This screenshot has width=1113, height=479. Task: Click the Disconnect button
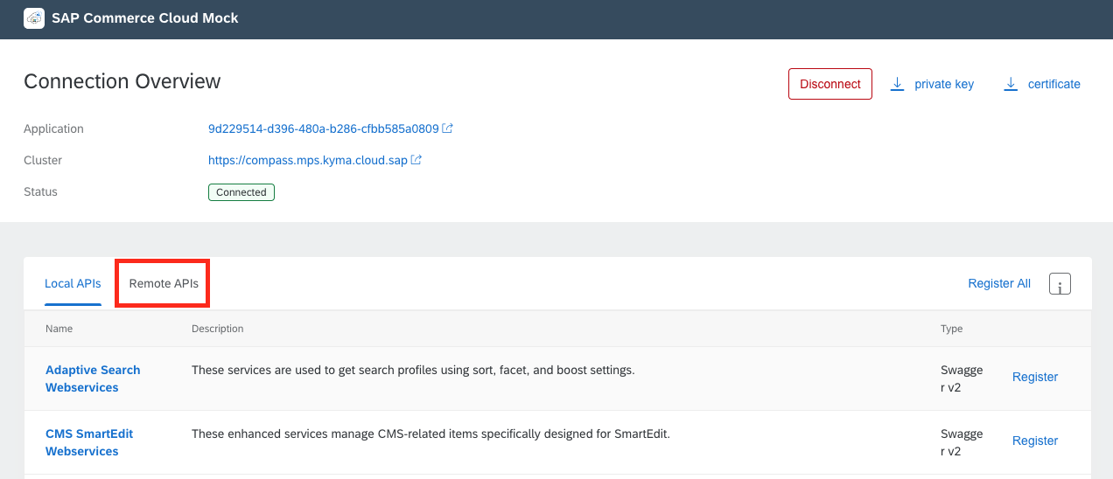pos(830,84)
